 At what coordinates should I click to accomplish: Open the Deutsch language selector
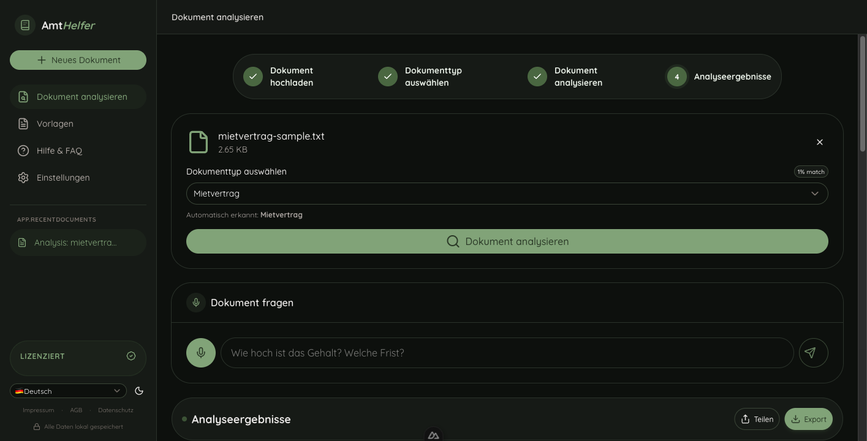tap(68, 391)
